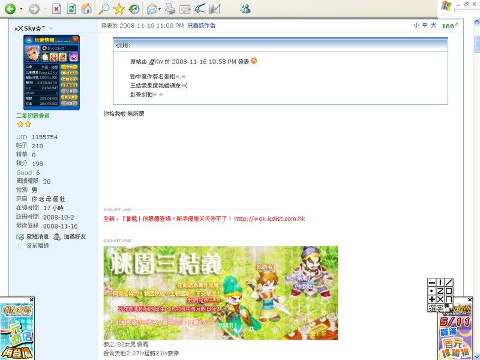Click the 二星初級會員 rank text
The width and height of the screenshot is (480, 360).
[33, 115]
